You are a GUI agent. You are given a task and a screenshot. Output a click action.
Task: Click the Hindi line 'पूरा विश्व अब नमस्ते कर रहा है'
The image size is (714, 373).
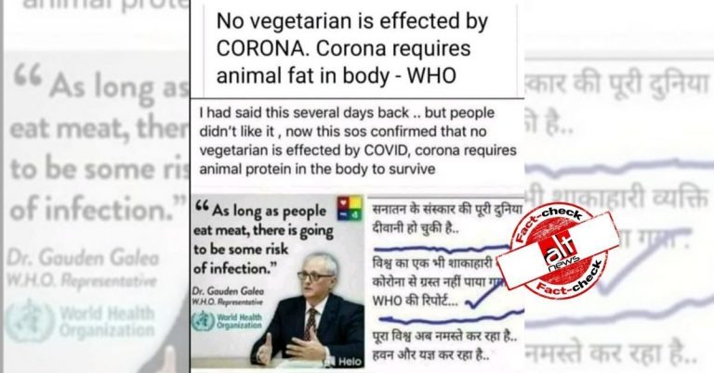pyautogui.click(x=444, y=337)
